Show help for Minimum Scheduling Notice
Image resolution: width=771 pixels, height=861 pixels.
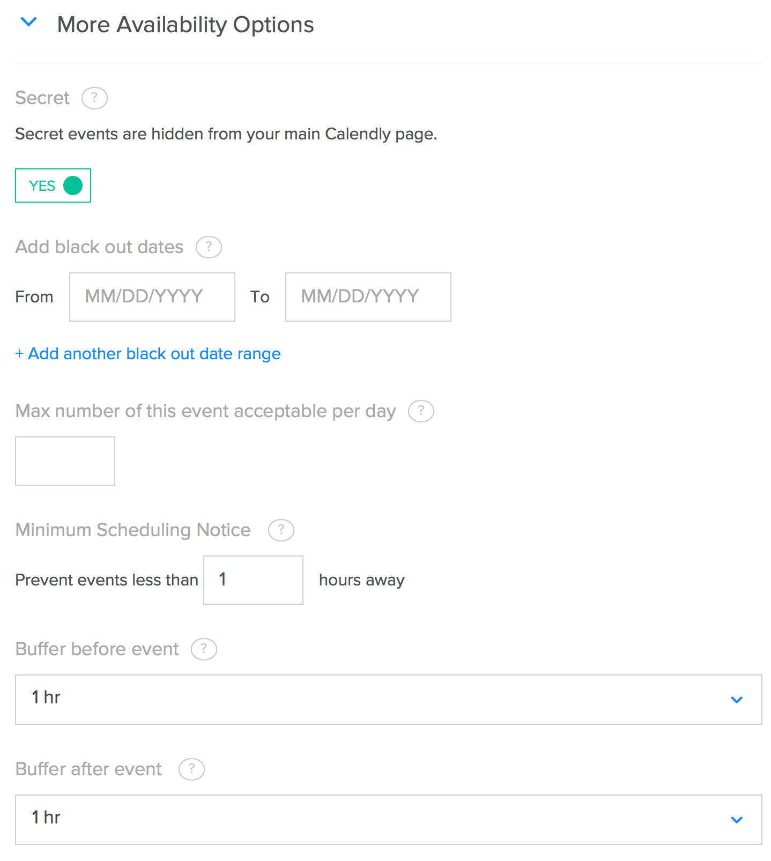click(281, 530)
